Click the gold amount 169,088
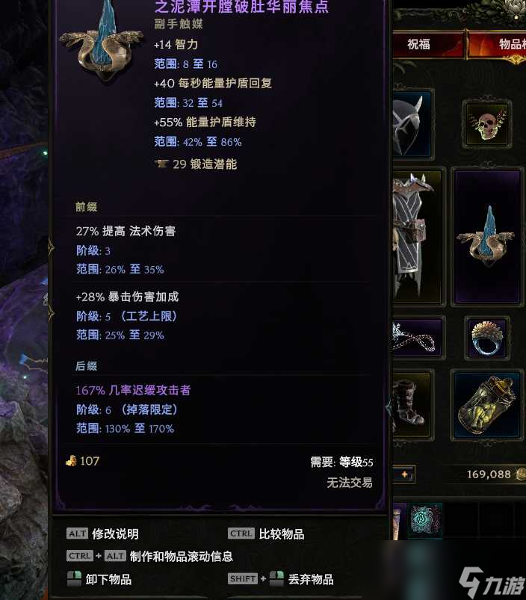526x600 pixels. point(489,474)
